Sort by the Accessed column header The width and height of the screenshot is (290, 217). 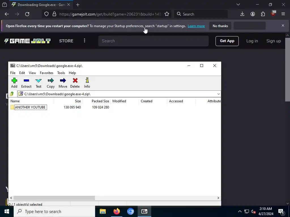point(181,101)
